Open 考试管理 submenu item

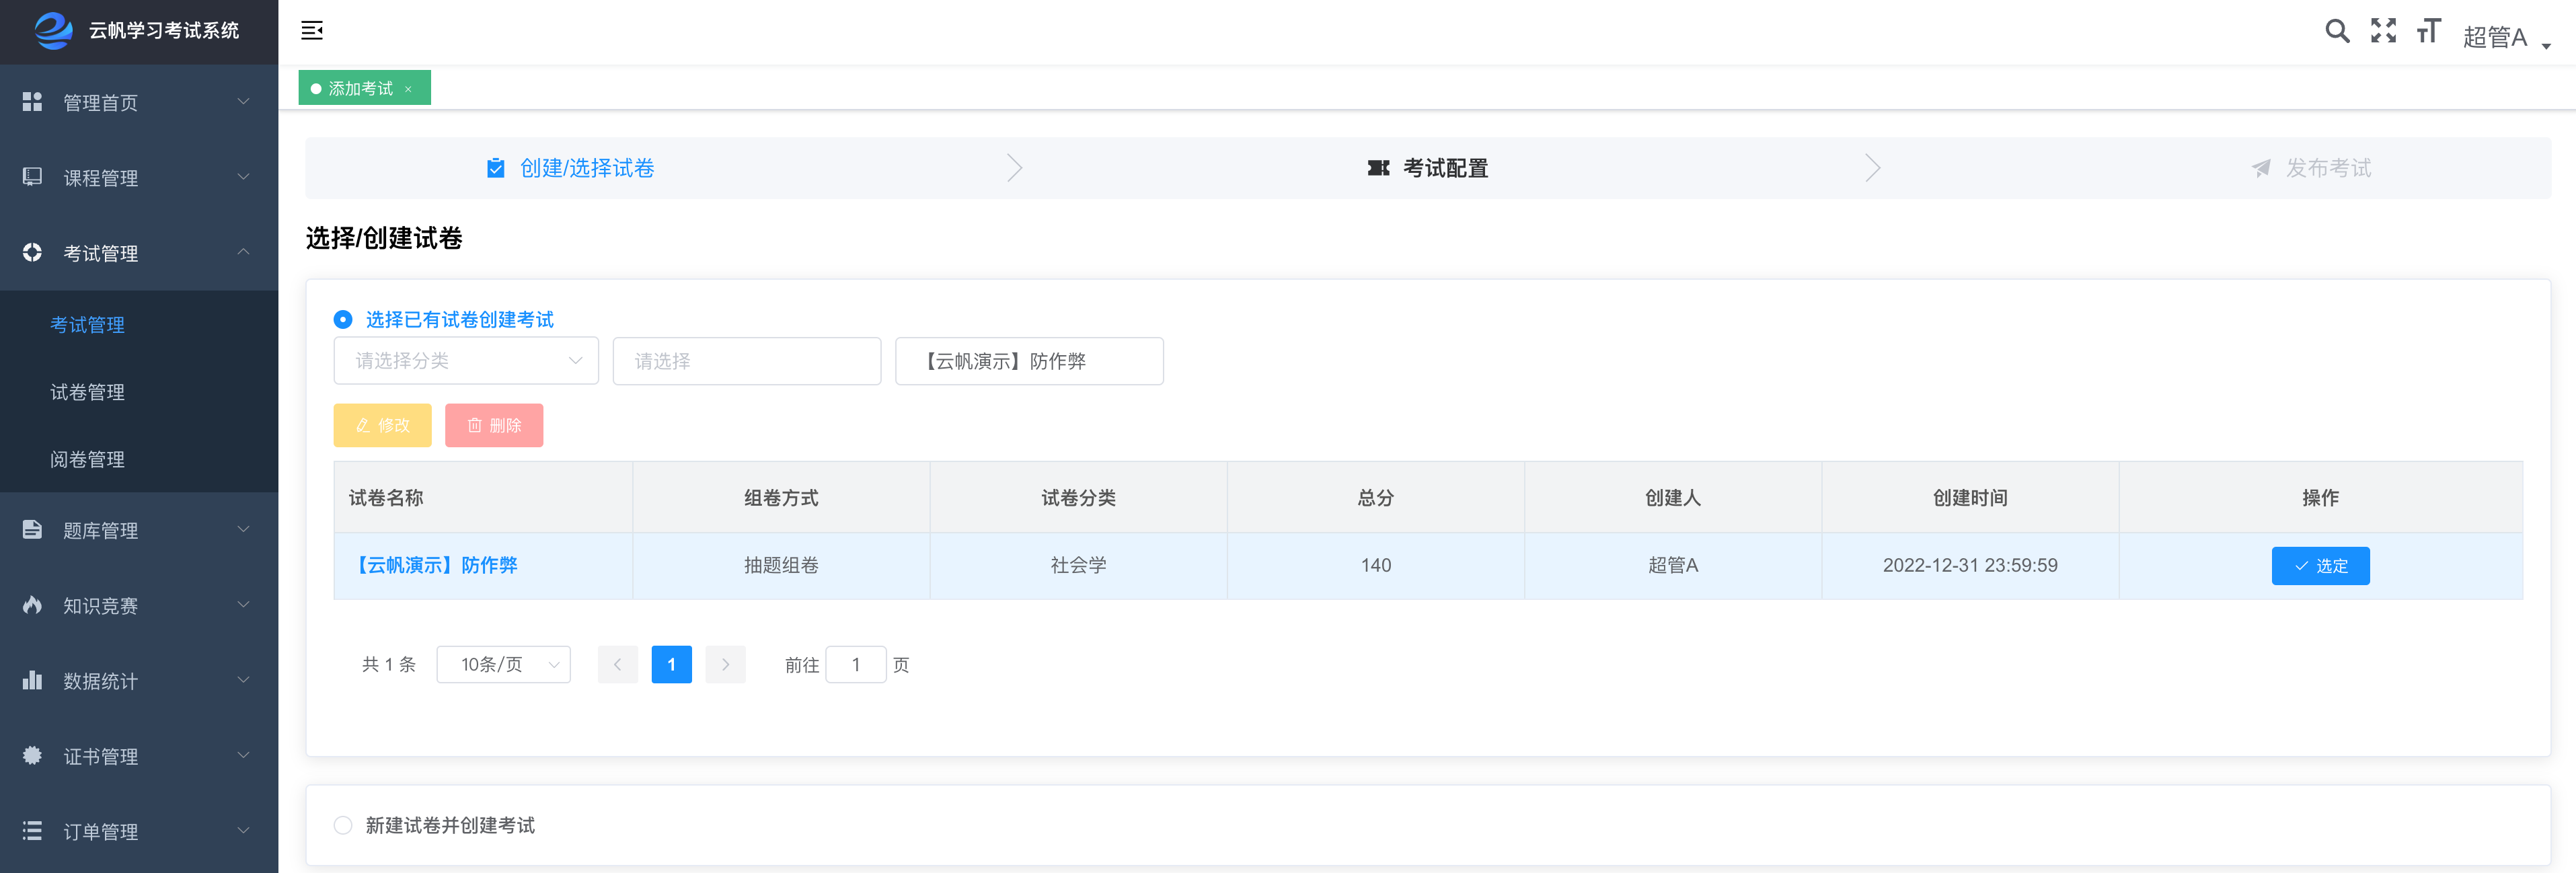pos(139,325)
